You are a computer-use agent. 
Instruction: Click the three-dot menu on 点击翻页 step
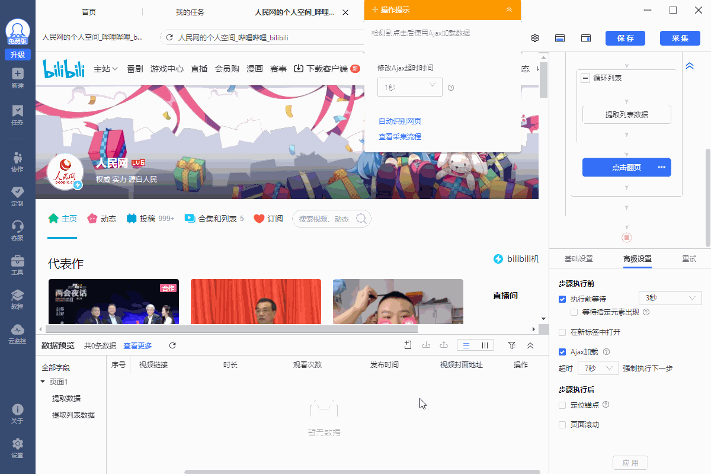[x=662, y=167]
